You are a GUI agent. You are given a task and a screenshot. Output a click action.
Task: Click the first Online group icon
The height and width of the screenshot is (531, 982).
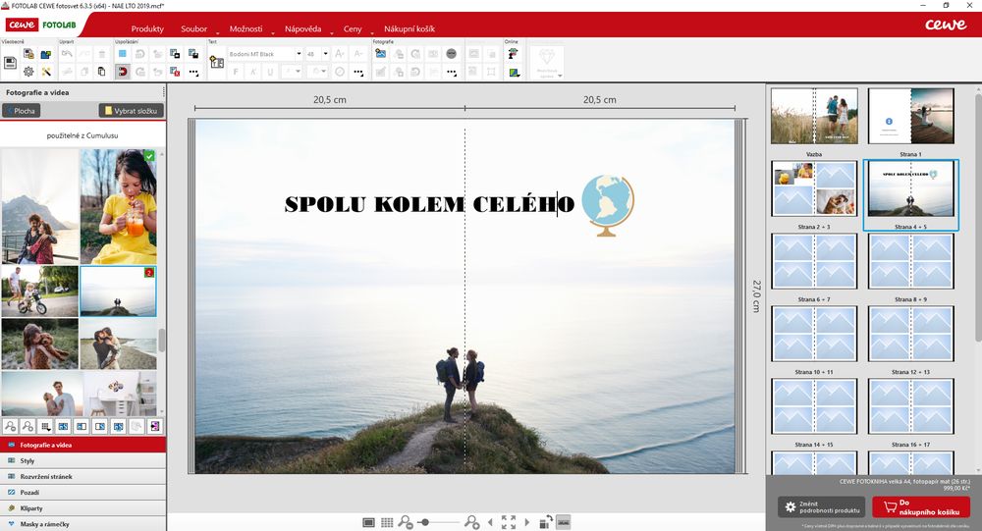[514, 54]
